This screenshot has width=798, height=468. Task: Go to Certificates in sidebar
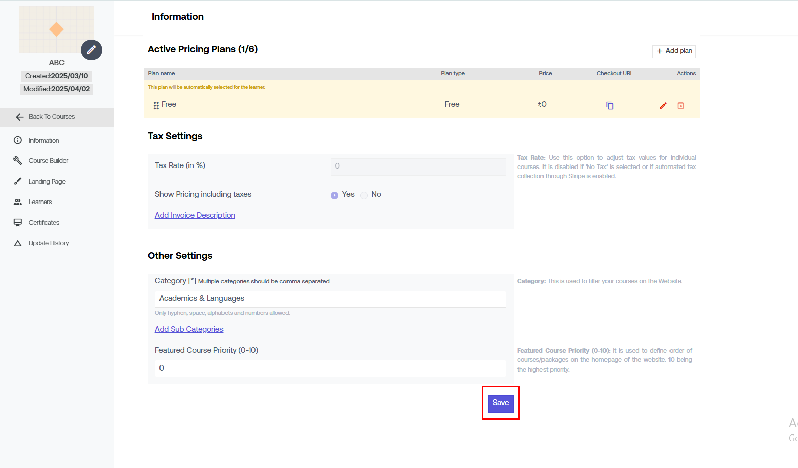point(44,223)
